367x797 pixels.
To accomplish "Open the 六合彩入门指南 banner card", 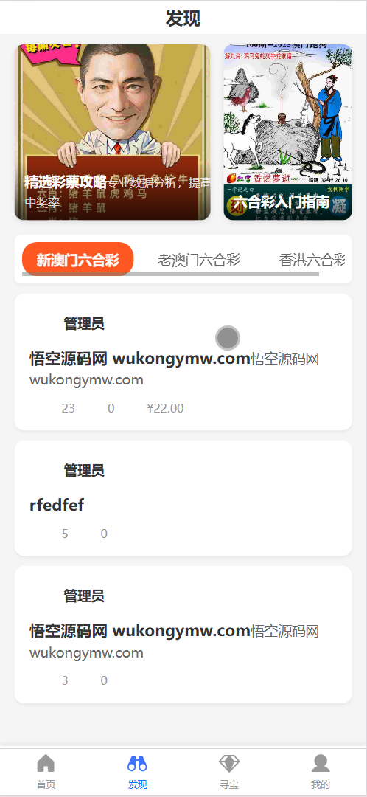I will (288, 132).
